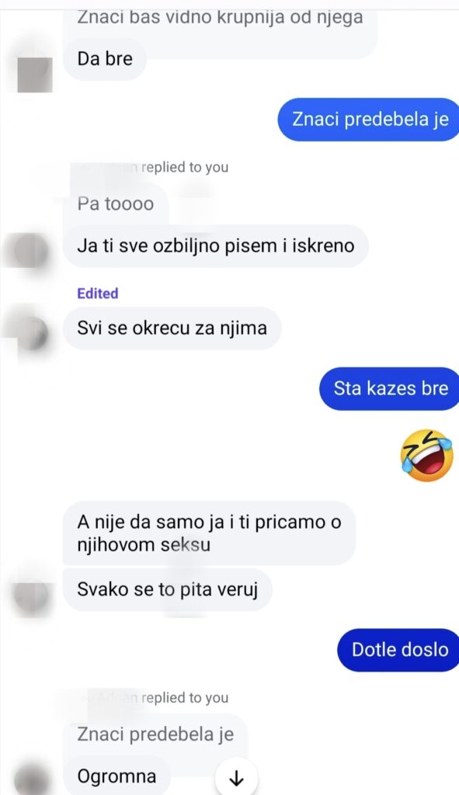
Task: Select message 'Ja ti sve ozbiljno pisem i iskreno'
Action: click(216, 246)
